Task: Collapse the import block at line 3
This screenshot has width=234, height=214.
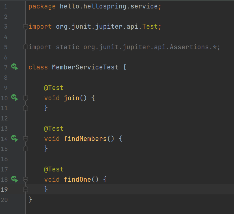Action: pos(26,27)
